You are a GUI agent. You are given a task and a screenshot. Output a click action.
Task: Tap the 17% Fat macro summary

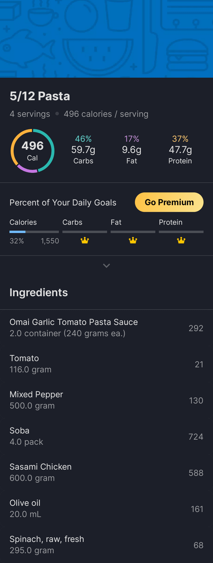(131, 150)
